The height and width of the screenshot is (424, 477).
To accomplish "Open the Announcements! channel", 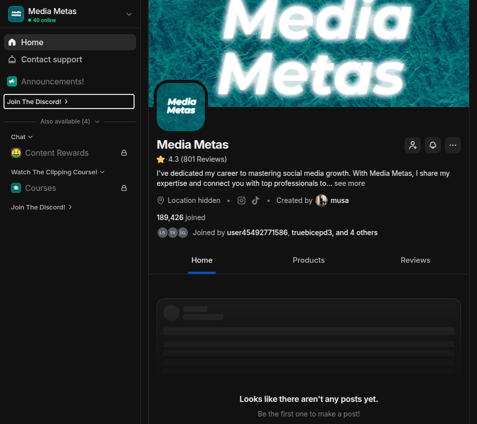I will click(x=70, y=81).
